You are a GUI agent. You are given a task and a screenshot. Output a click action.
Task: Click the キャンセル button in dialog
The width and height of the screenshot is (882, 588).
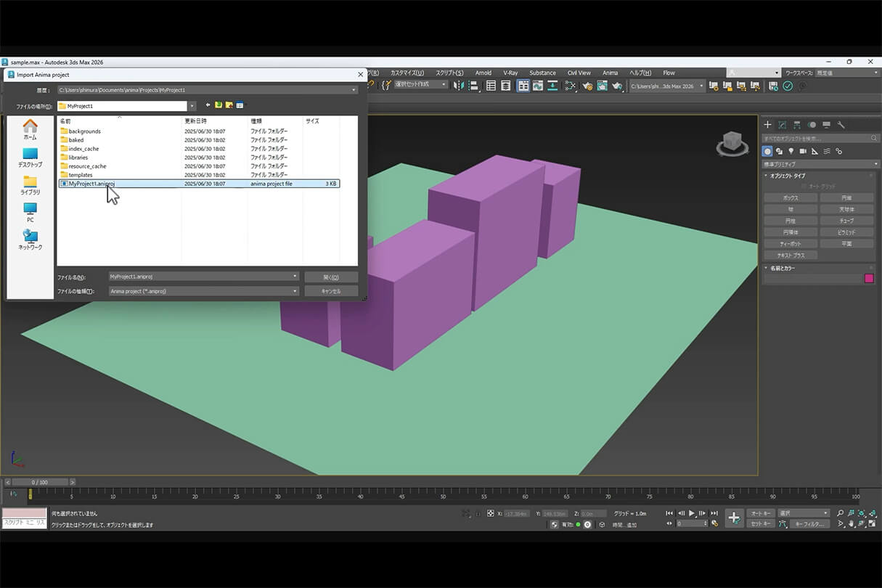331,291
